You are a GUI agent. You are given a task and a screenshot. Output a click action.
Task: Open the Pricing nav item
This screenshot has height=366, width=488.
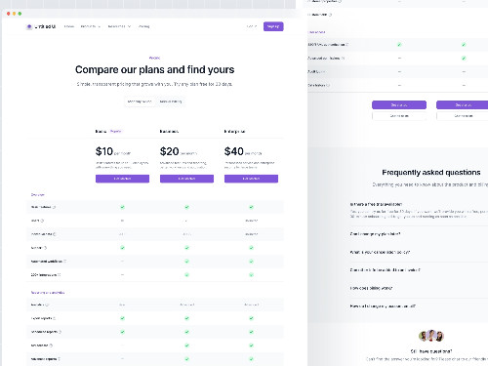click(143, 26)
